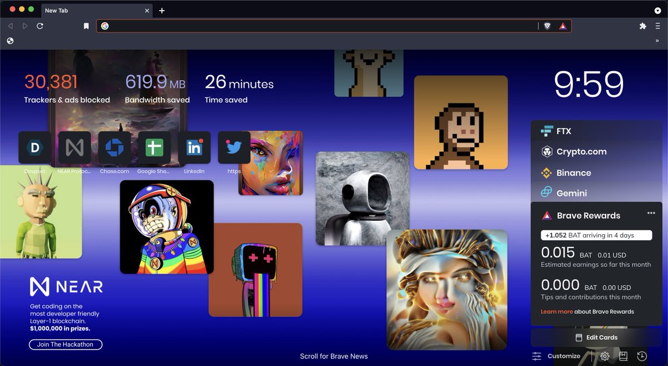Open Brave Rewards card options menu
The image size is (668, 366).
[651, 213]
